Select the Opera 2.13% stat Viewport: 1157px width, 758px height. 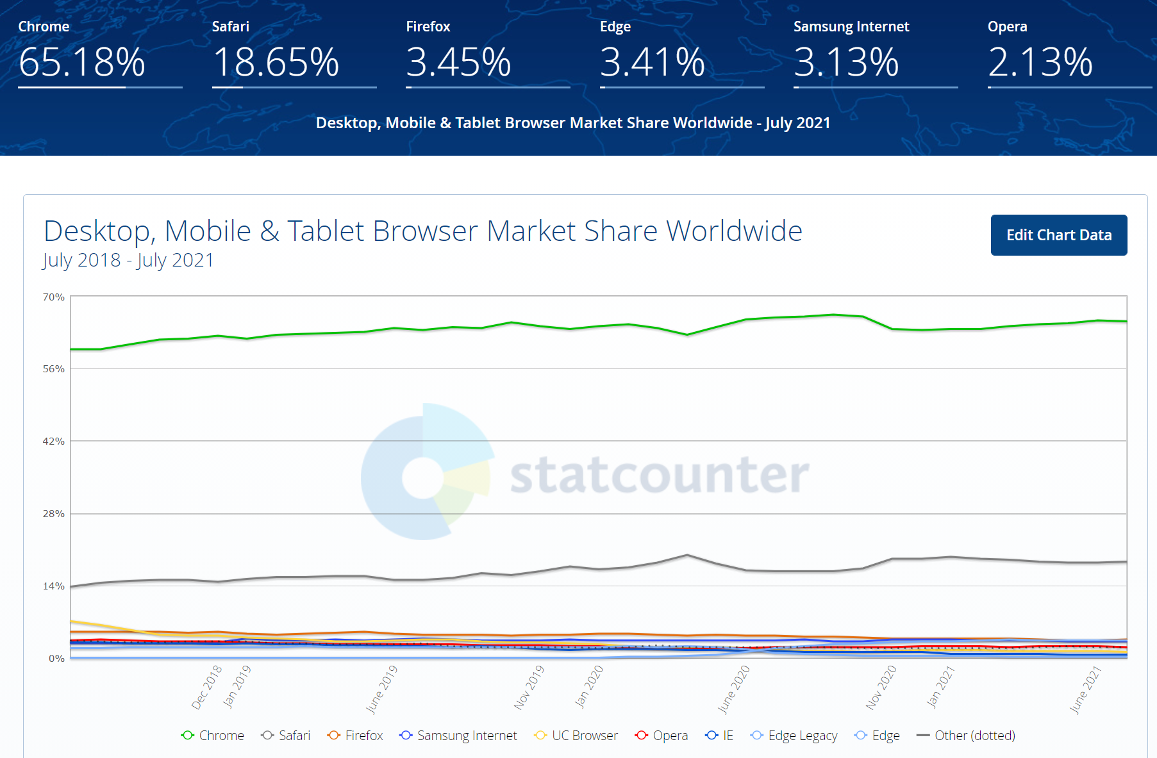pyautogui.click(x=1070, y=53)
